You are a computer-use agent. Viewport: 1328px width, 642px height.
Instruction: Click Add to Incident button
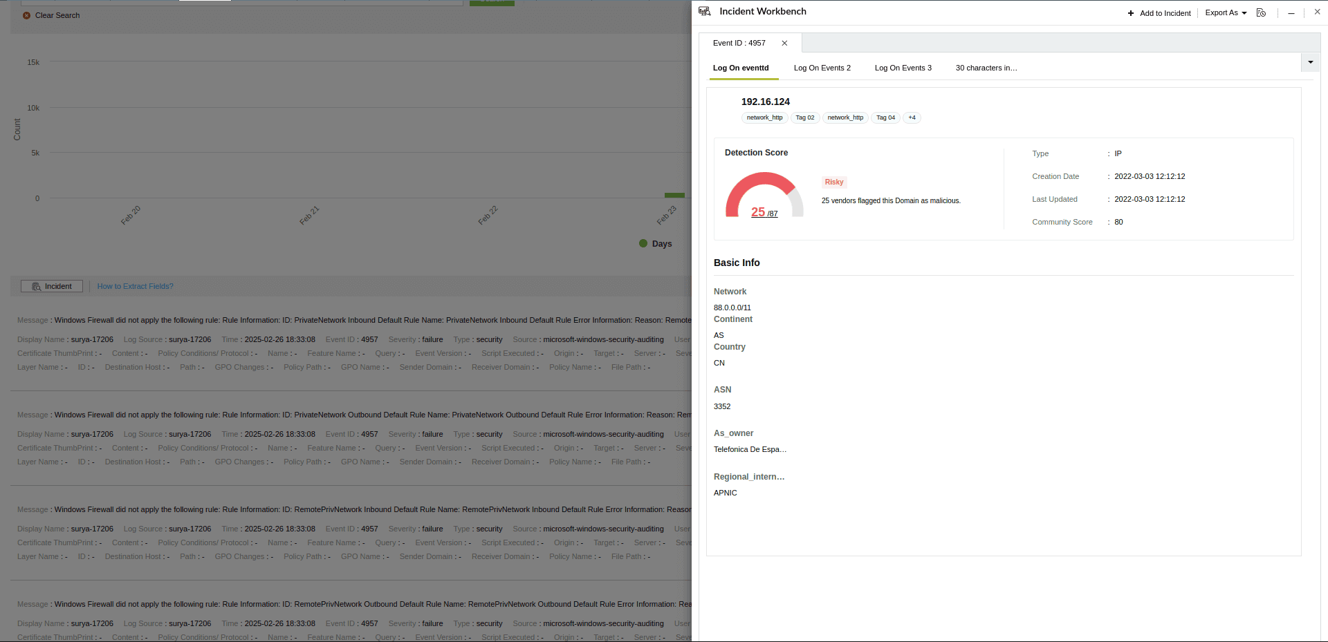pos(1159,13)
